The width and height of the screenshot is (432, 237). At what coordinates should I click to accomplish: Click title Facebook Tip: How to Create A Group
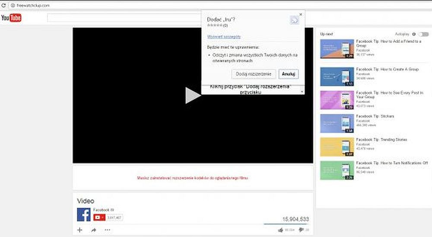(388, 69)
